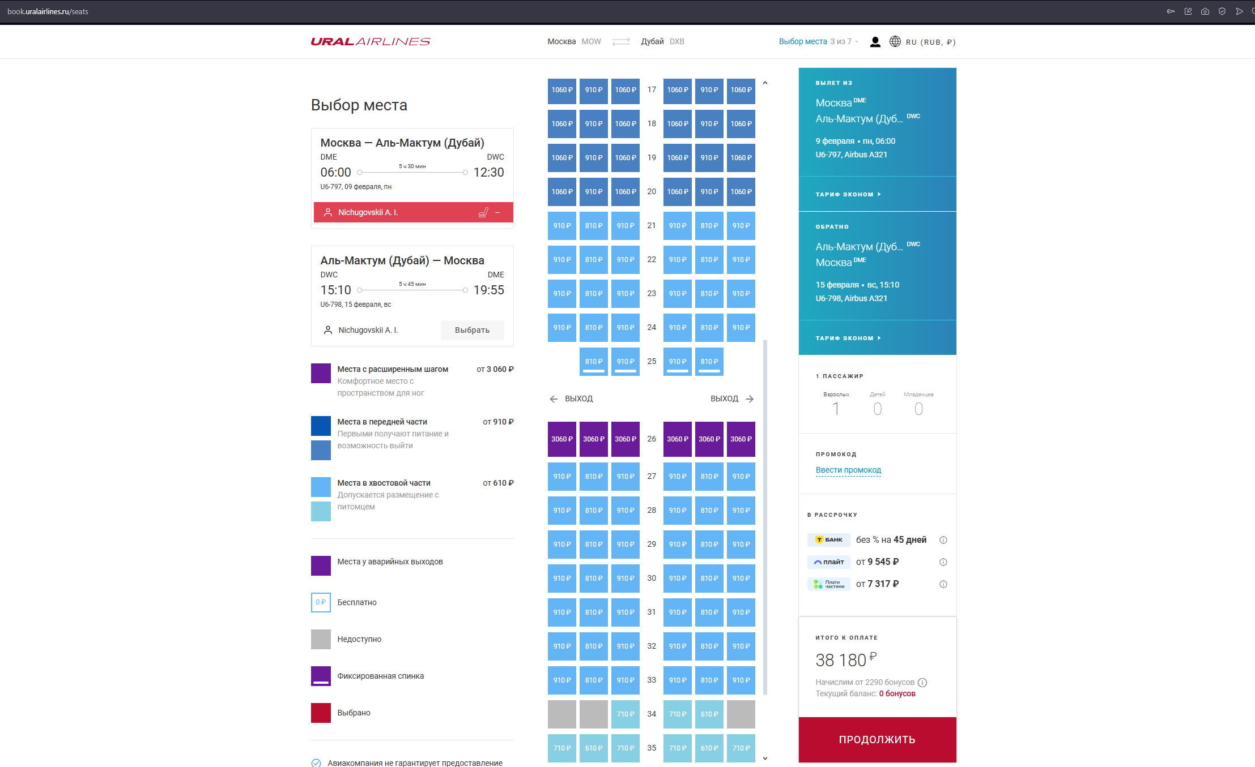Click info icon beside T-Bank installment
This screenshot has width=1255, height=767.
click(x=943, y=540)
